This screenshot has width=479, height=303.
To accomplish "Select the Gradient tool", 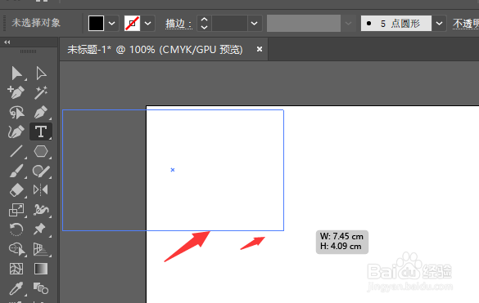I will 41,269.
